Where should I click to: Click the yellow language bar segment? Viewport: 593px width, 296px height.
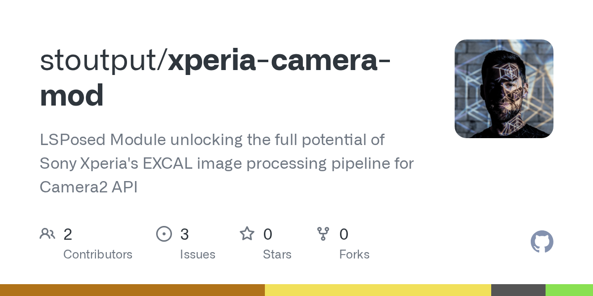pyautogui.click(x=378, y=290)
